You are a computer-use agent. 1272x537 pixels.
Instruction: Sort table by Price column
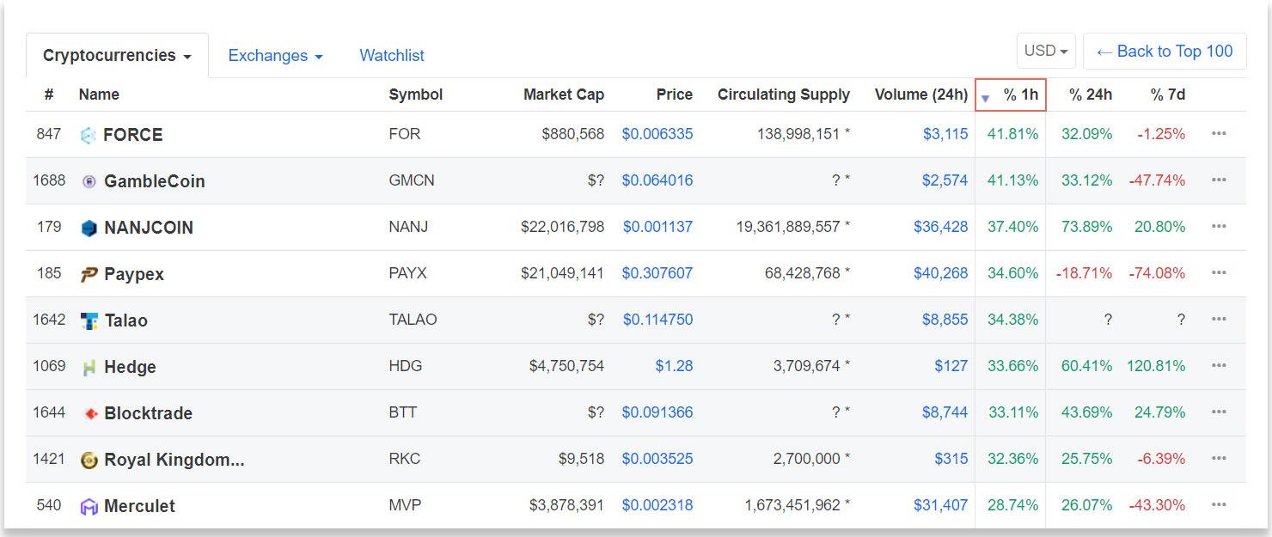(675, 95)
